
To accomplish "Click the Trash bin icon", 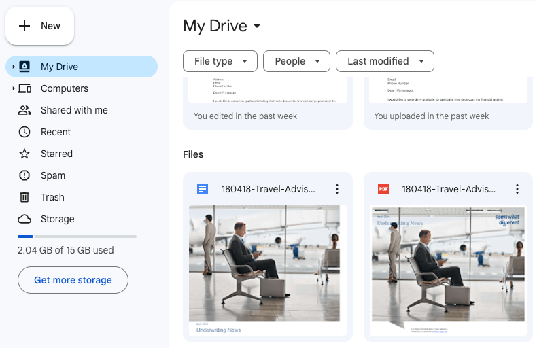I will [x=25, y=197].
